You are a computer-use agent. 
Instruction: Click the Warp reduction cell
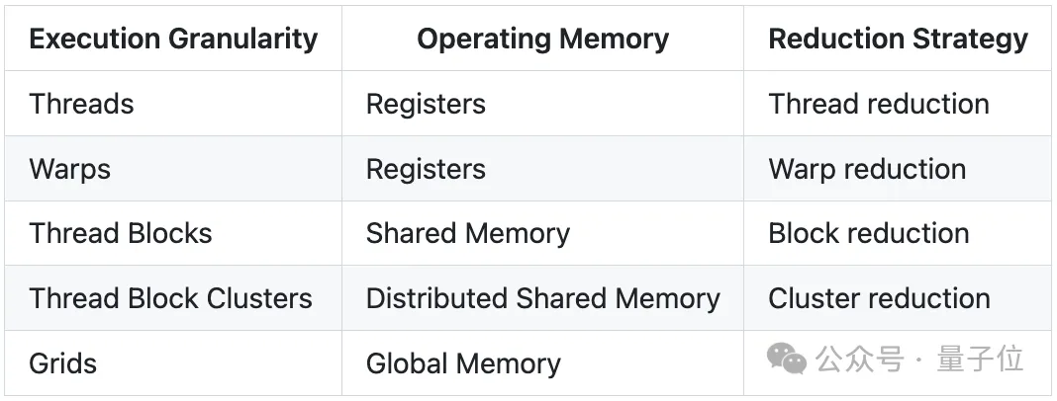tap(867, 169)
